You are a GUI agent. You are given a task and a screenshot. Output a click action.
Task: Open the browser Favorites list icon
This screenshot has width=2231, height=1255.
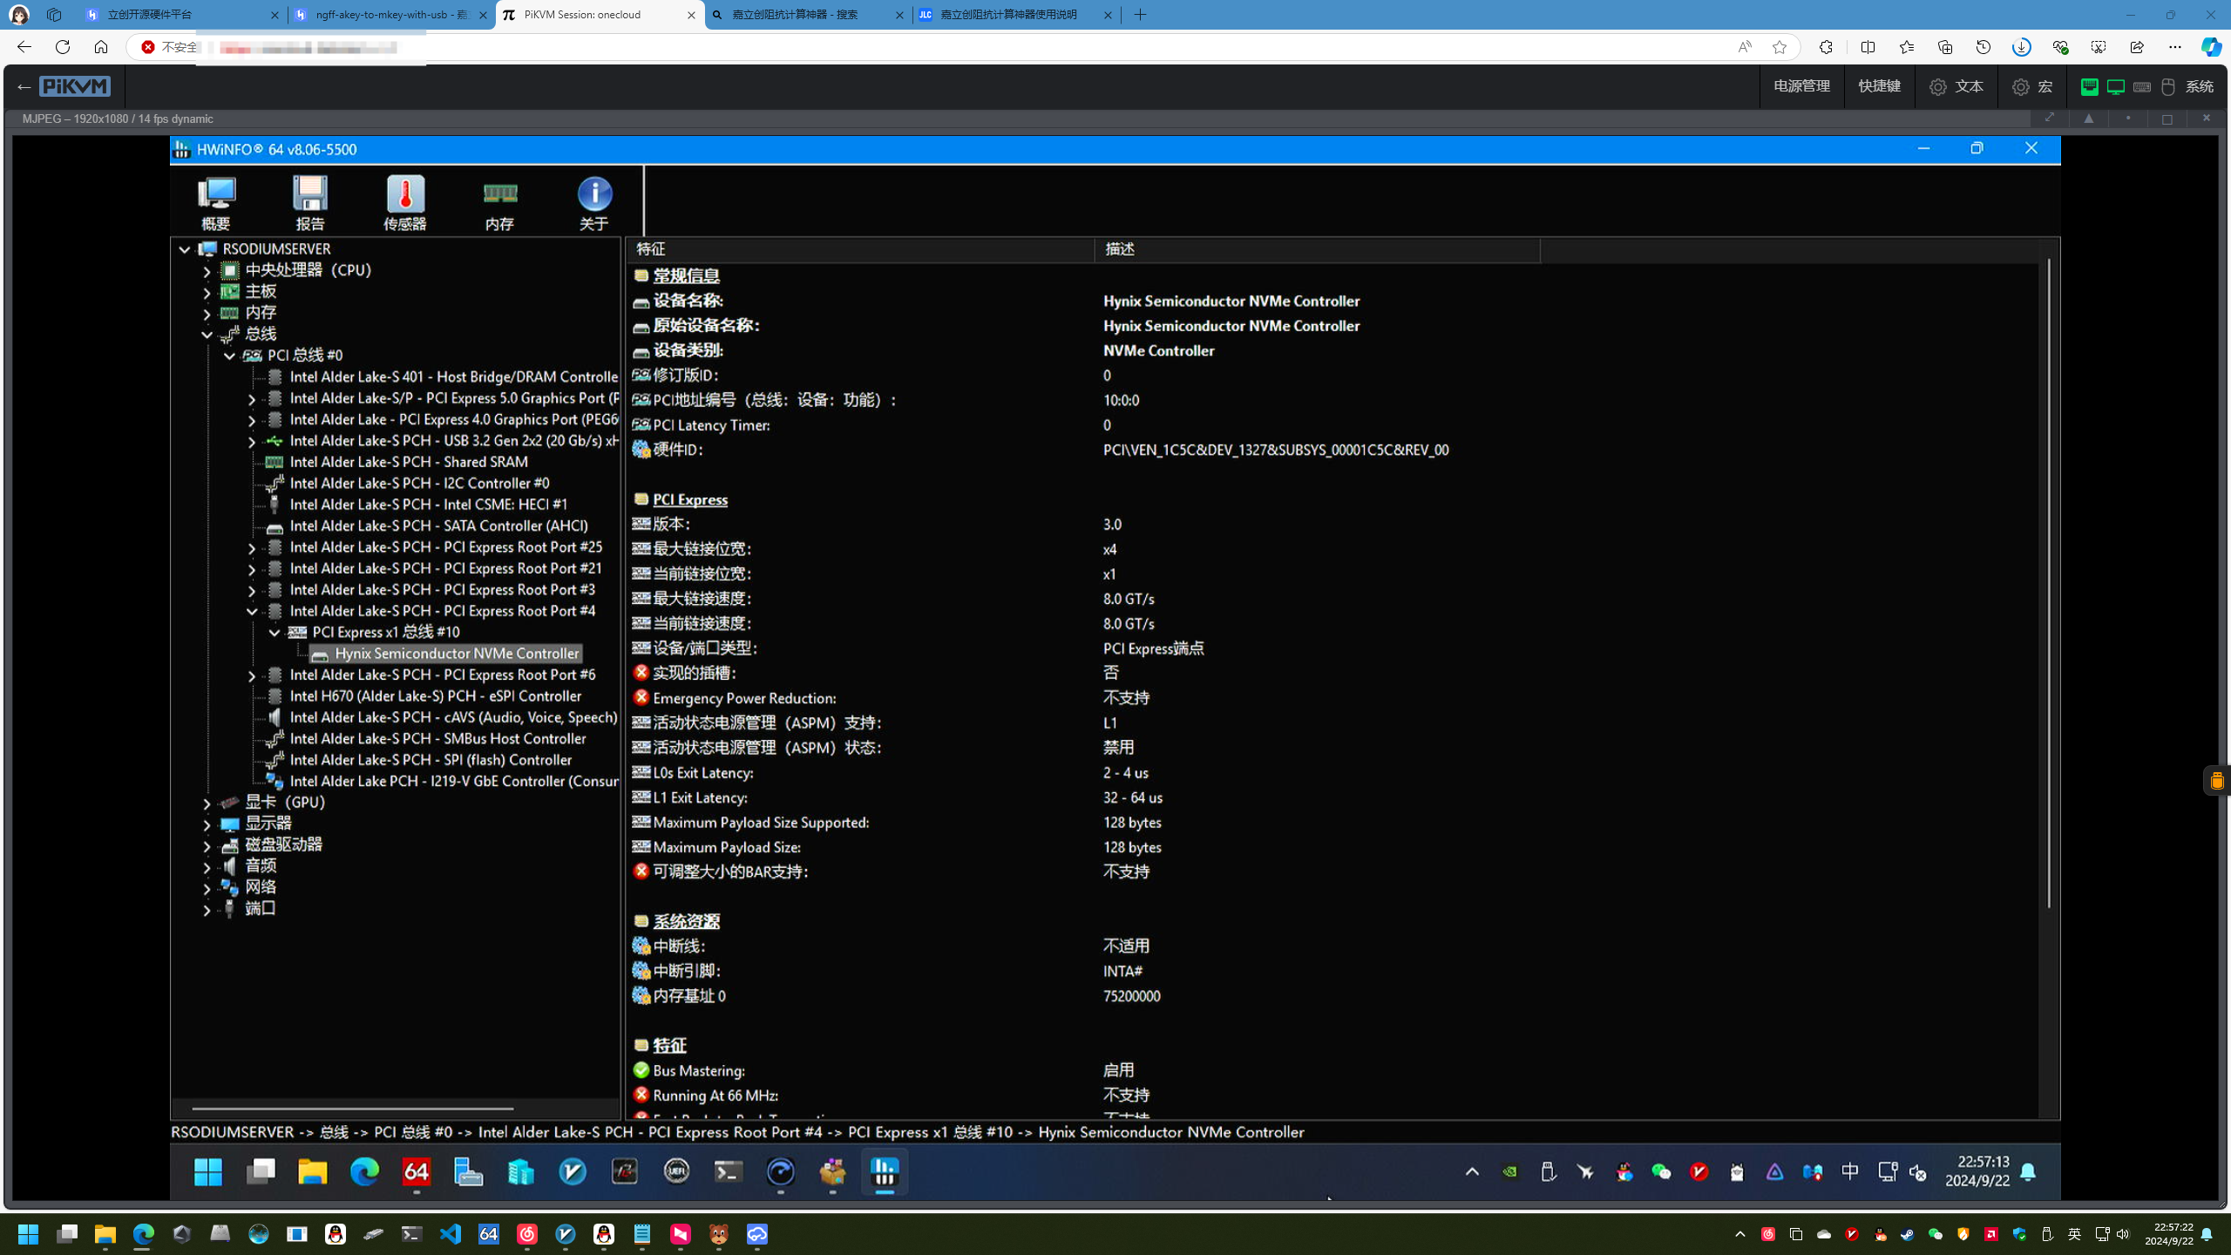(x=1907, y=47)
